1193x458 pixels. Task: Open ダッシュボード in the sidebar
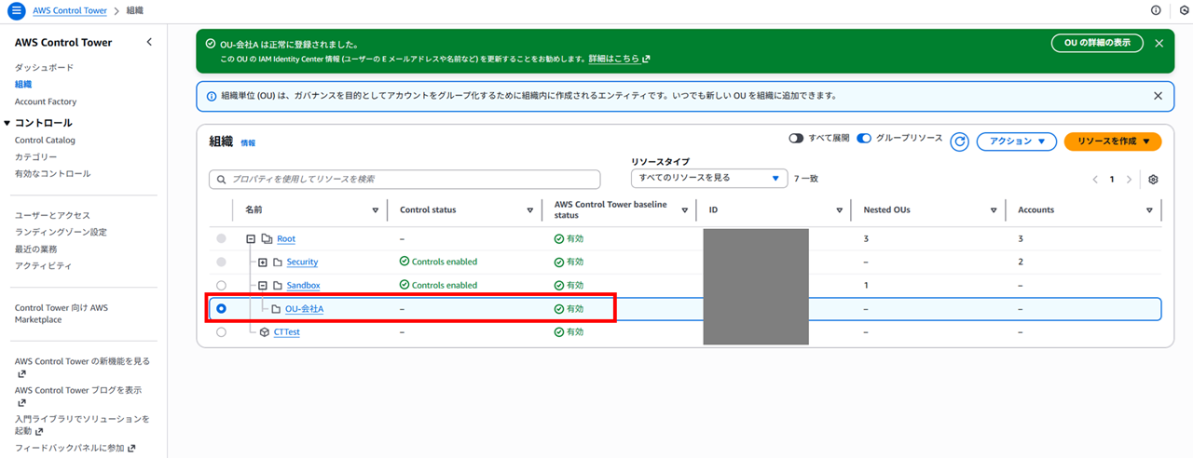click(44, 68)
